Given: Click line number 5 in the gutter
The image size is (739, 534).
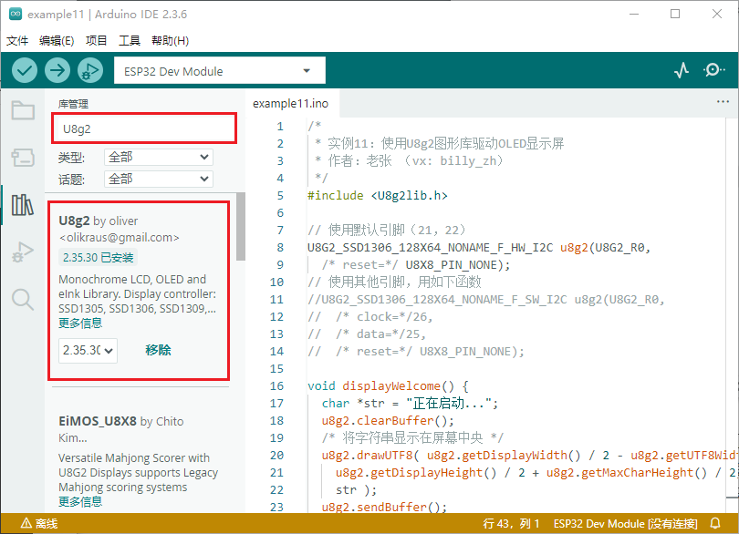Looking at the screenshot, I should (280, 195).
